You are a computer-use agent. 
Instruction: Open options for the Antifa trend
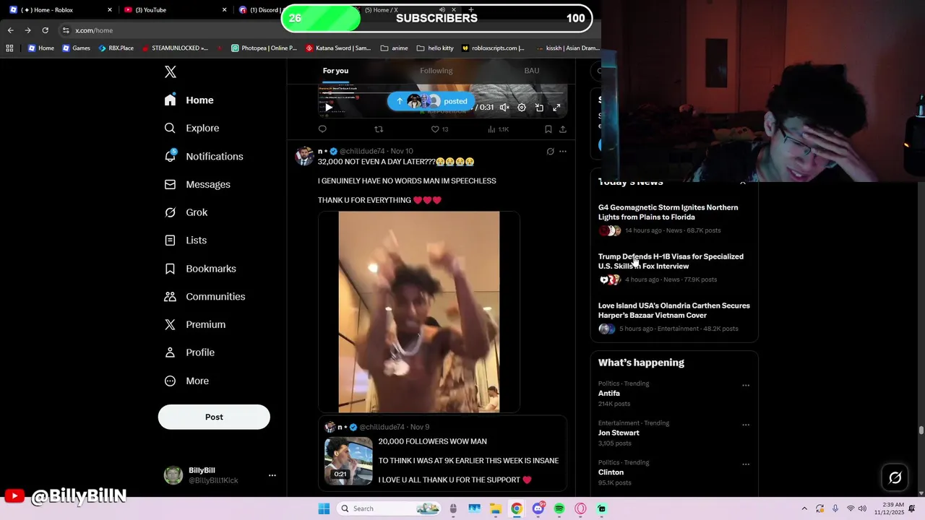pos(746,386)
